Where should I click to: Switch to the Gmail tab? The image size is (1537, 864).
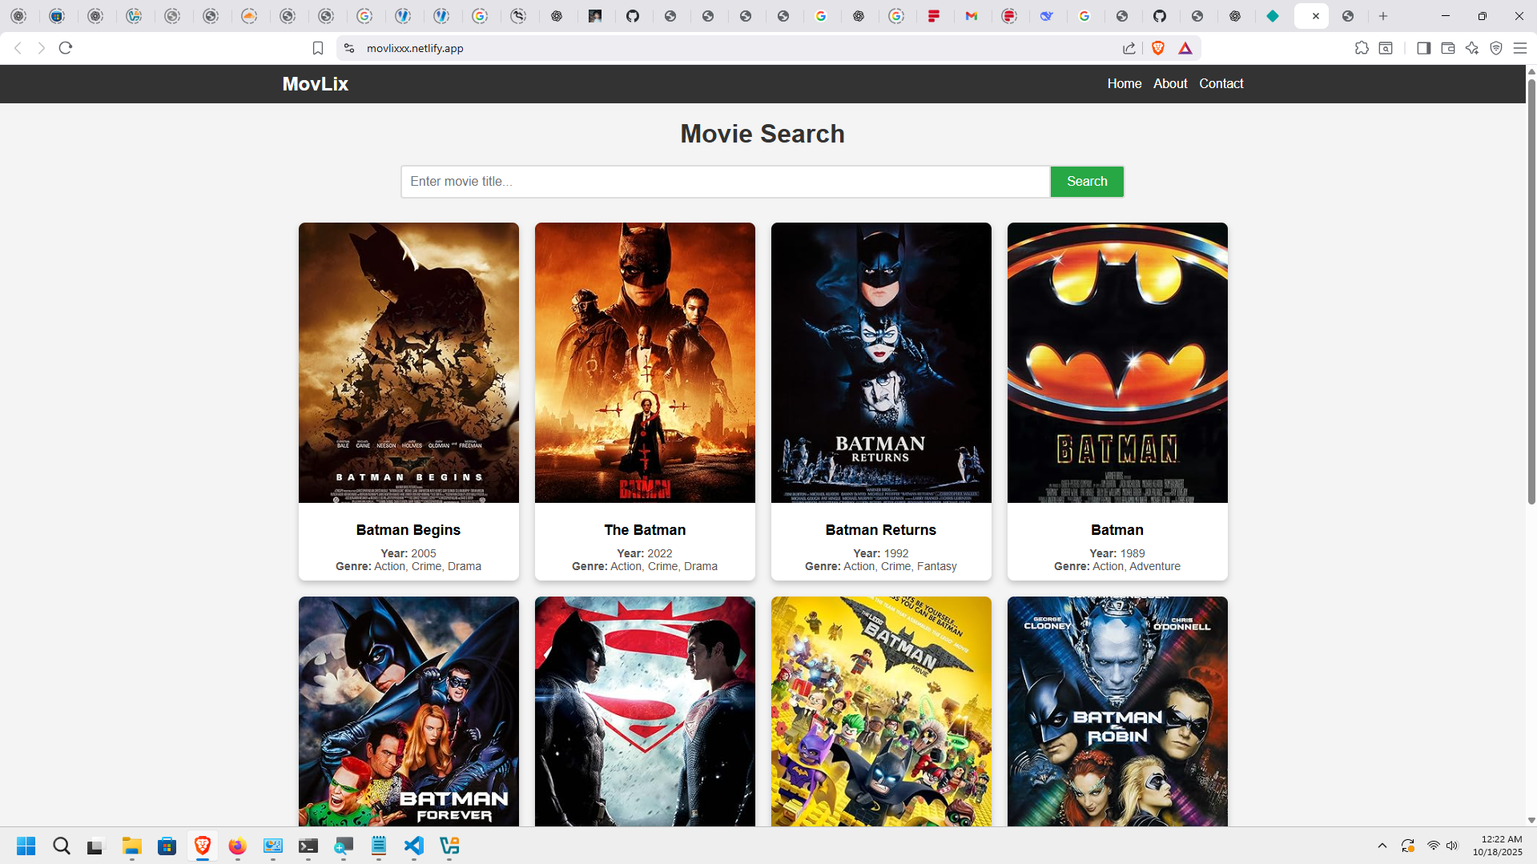click(972, 16)
